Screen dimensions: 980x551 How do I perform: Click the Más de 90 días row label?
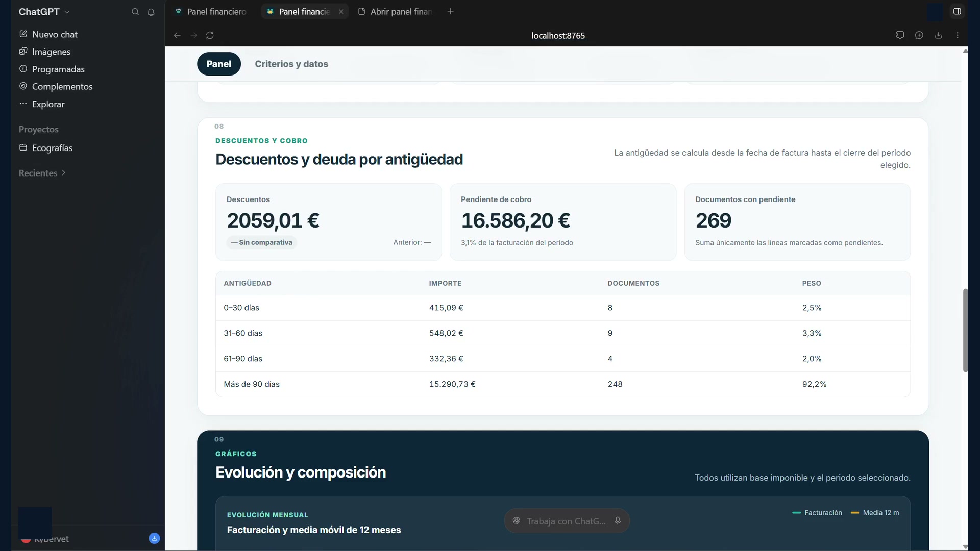click(x=252, y=384)
